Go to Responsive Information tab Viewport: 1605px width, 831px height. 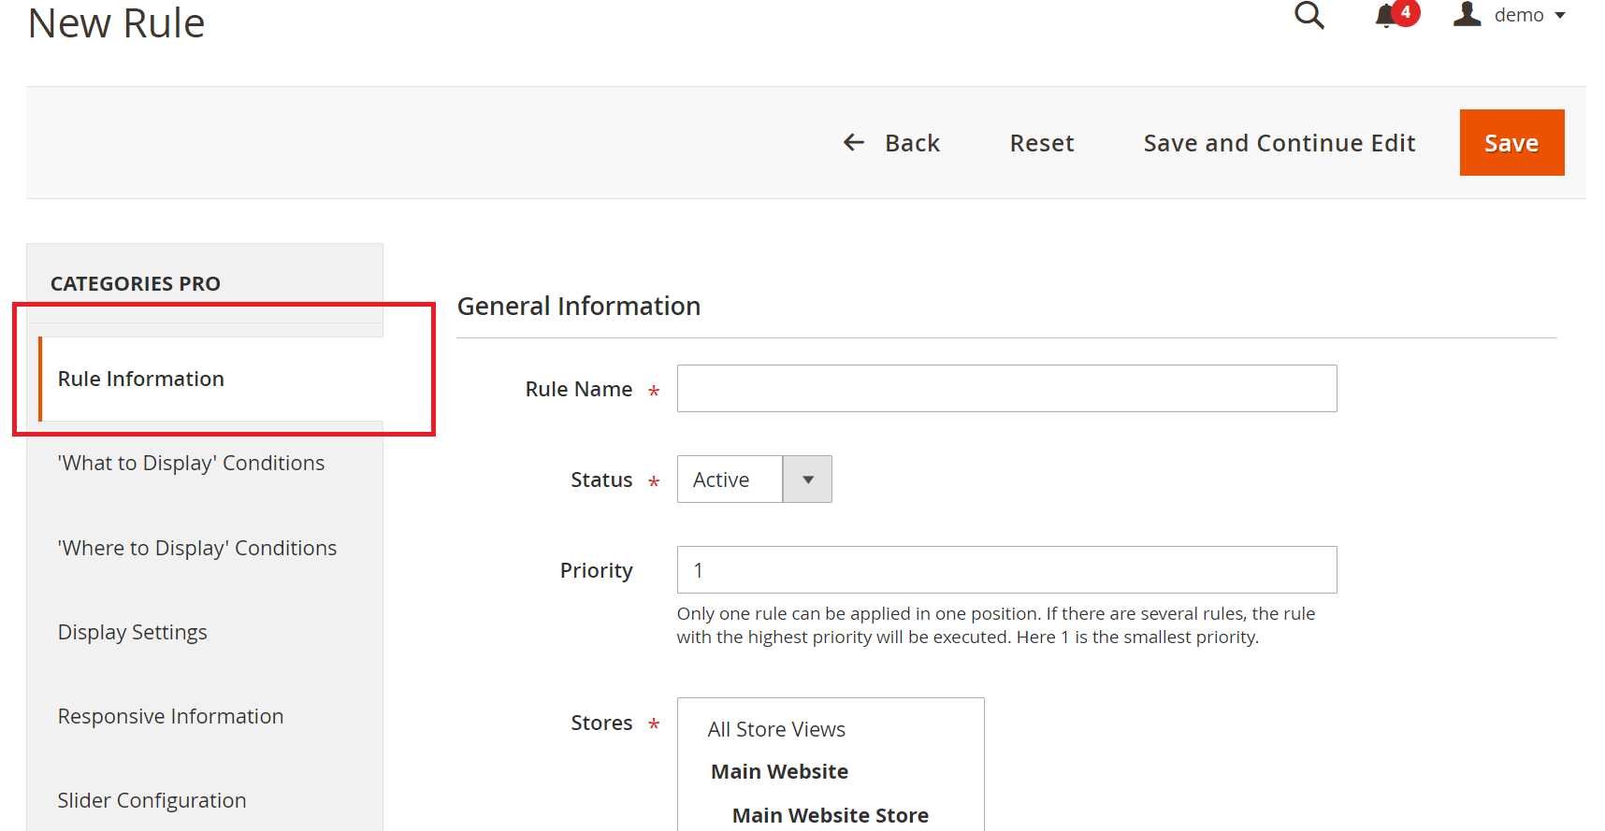coord(170,716)
